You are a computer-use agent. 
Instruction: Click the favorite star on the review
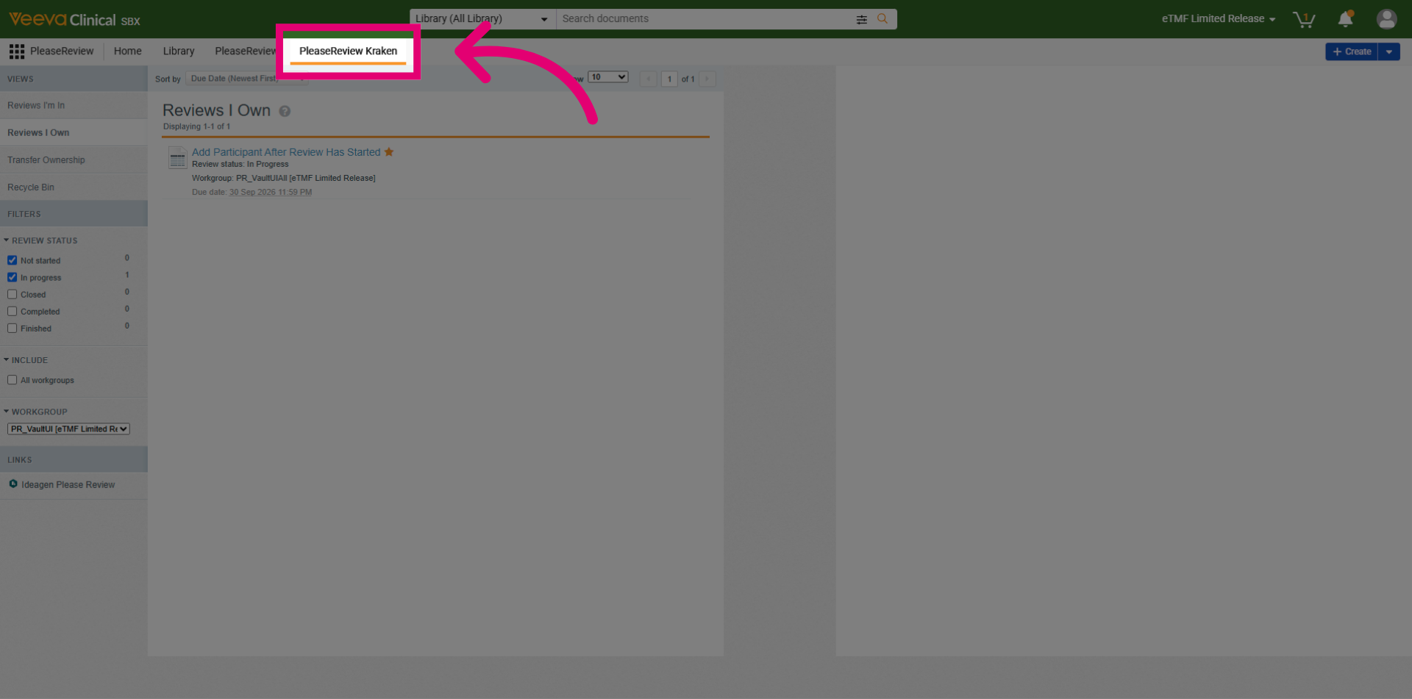pyautogui.click(x=389, y=152)
